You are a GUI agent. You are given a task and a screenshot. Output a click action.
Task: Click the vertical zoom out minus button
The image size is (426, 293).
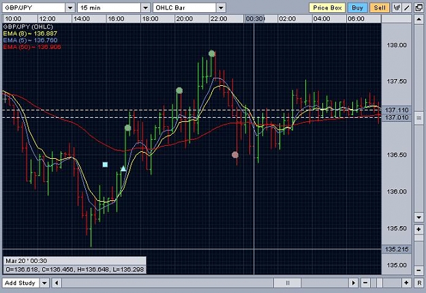(419, 271)
